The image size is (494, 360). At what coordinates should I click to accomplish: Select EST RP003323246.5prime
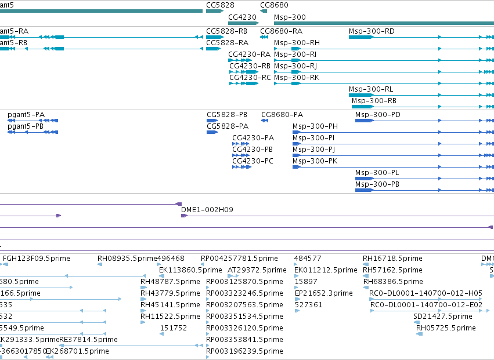[x=245, y=293]
